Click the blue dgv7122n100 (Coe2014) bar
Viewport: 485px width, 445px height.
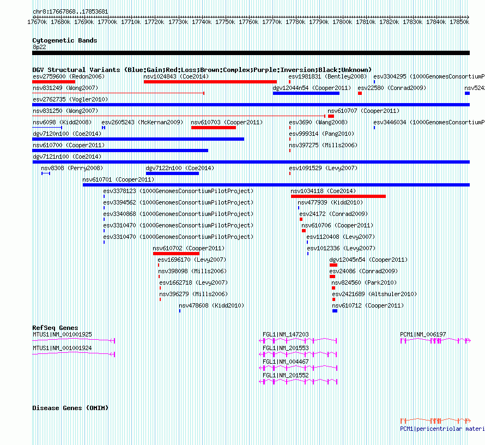pos(172,173)
